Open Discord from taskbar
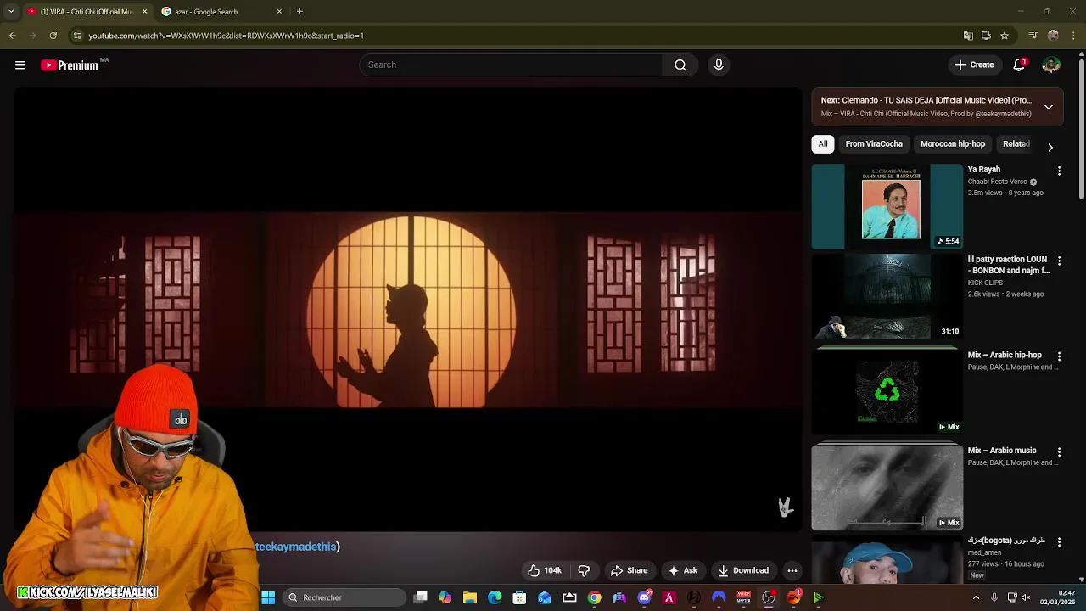 (x=644, y=597)
